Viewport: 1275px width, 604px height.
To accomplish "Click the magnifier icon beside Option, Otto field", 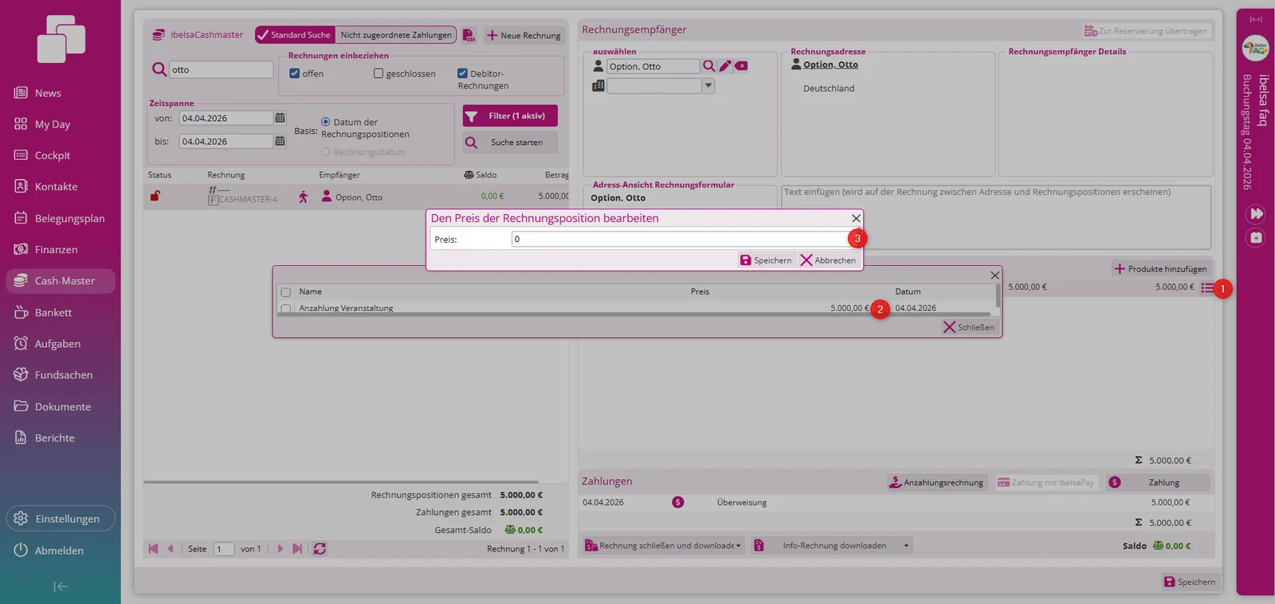I will pyautogui.click(x=708, y=66).
